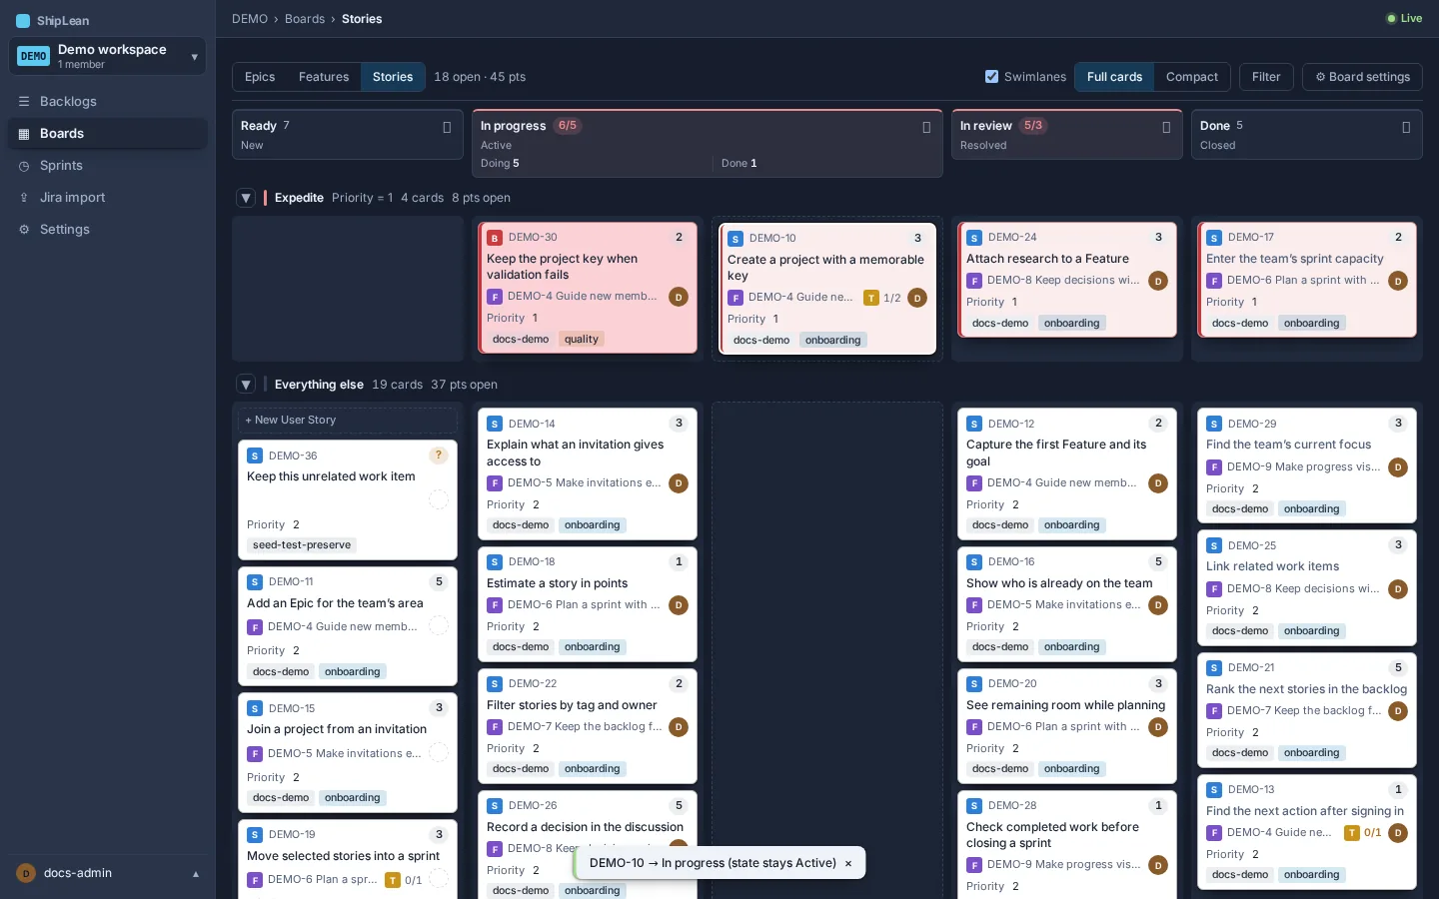Viewport: 1439px width, 899px height.
Task: Select the Features tab
Action: click(324, 77)
